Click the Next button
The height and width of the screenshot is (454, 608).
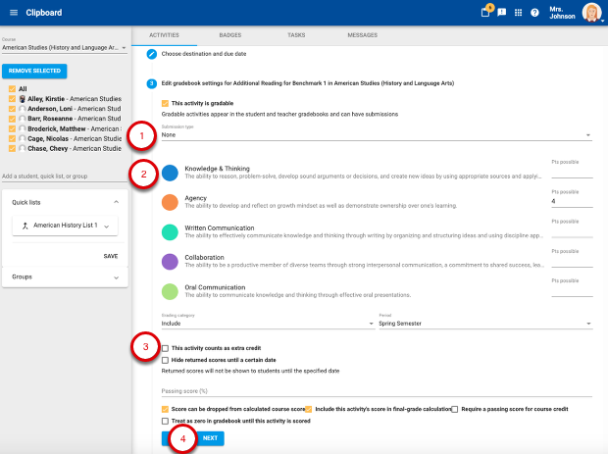pyautogui.click(x=210, y=438)
